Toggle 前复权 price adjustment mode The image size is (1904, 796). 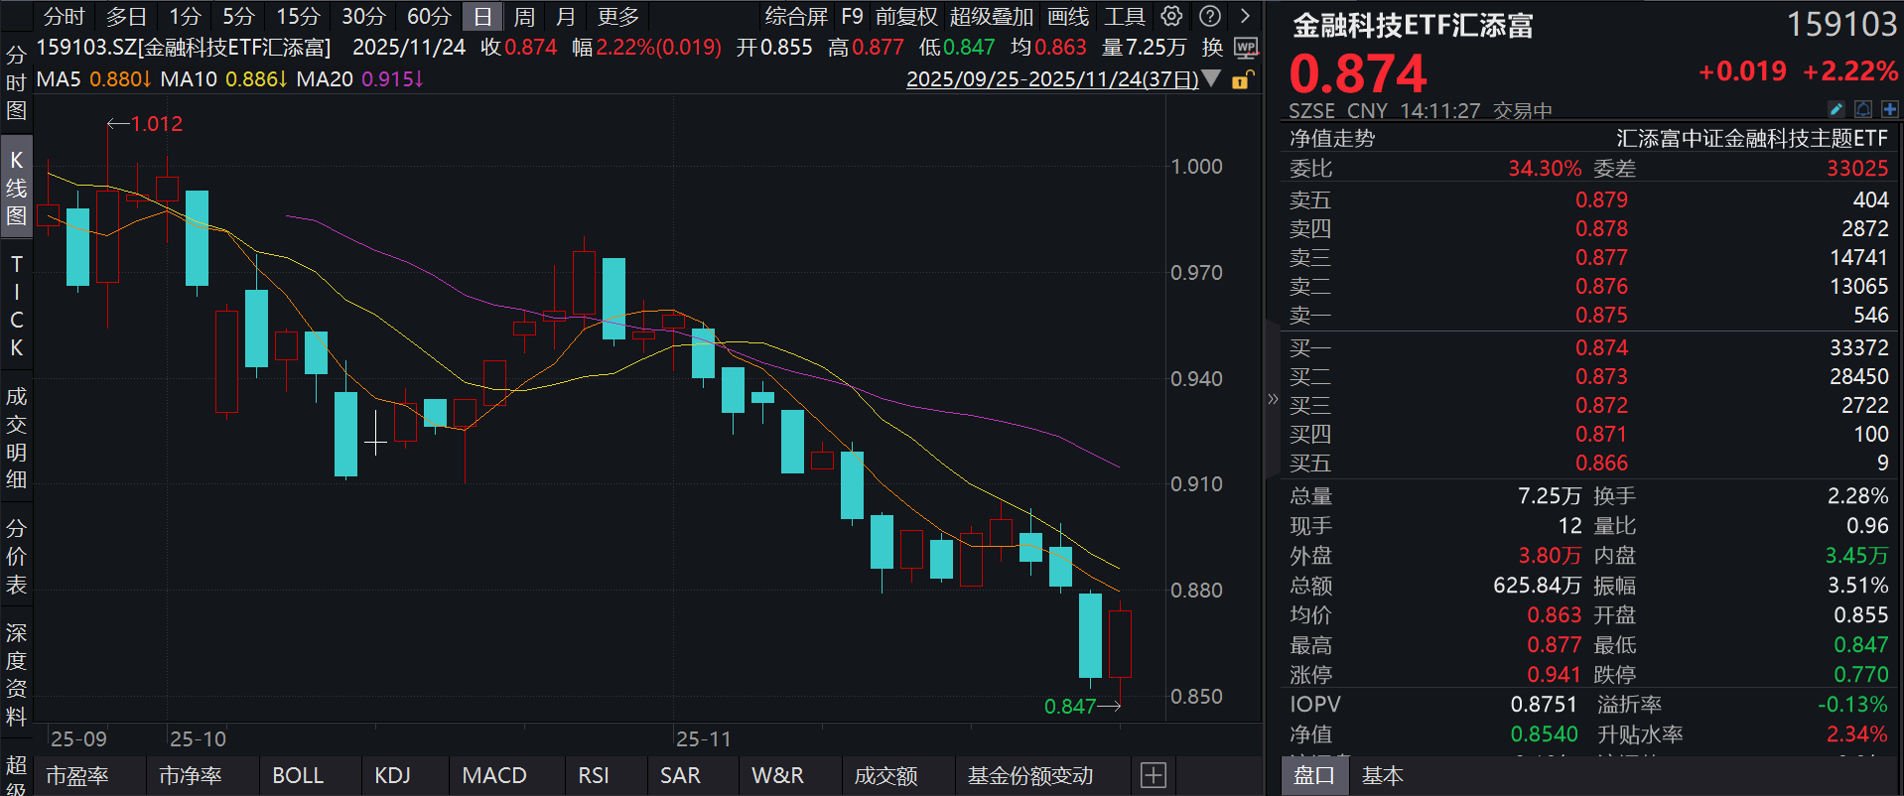click(905, 17)
